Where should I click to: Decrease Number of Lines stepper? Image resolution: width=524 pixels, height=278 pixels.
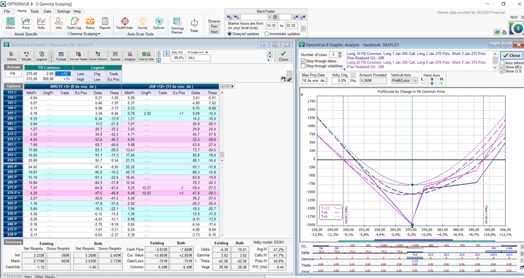(x=340, y=56)
